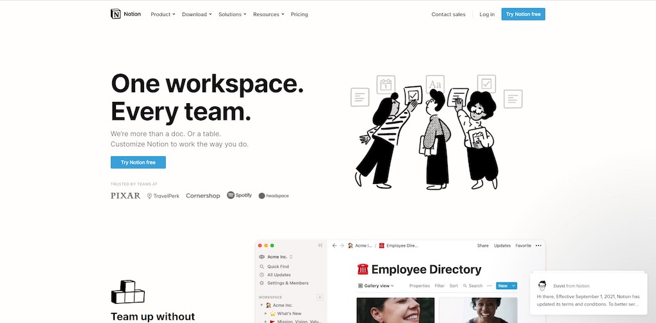Viewport: 656px width, 323px height.
Task: Click the Log in link
Action: 487,14
